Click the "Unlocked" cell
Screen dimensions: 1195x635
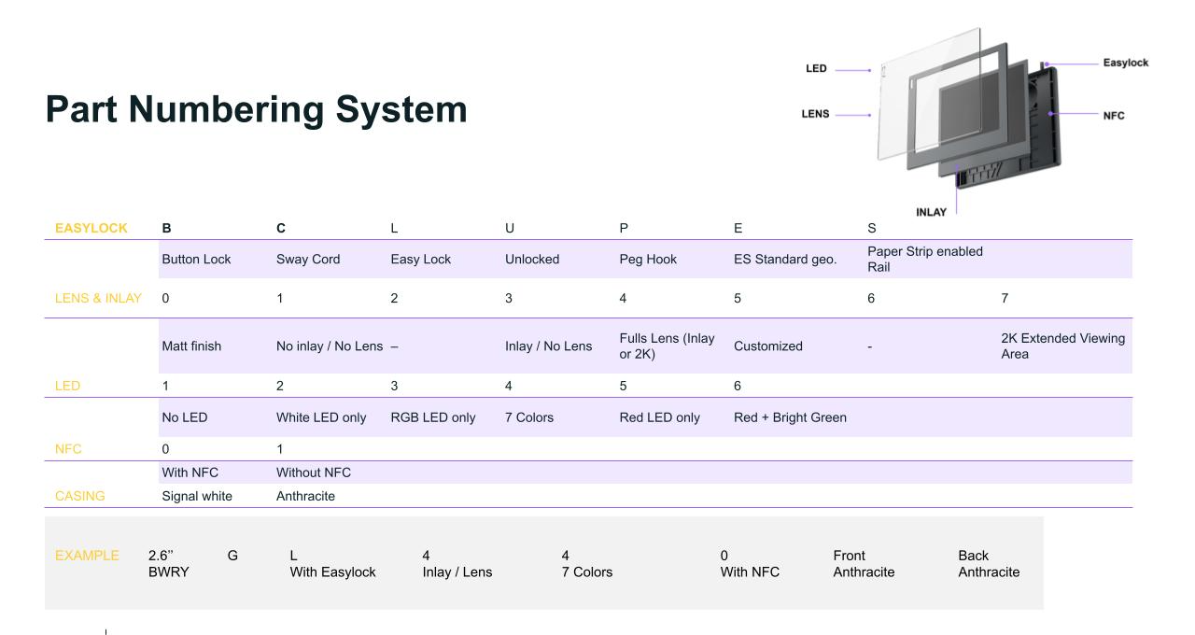click(532, 260)
